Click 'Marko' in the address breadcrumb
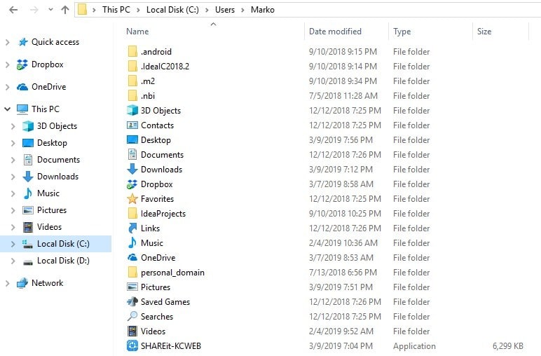The height and width of the screenshot is (356, 541). [x=263, y=10]
